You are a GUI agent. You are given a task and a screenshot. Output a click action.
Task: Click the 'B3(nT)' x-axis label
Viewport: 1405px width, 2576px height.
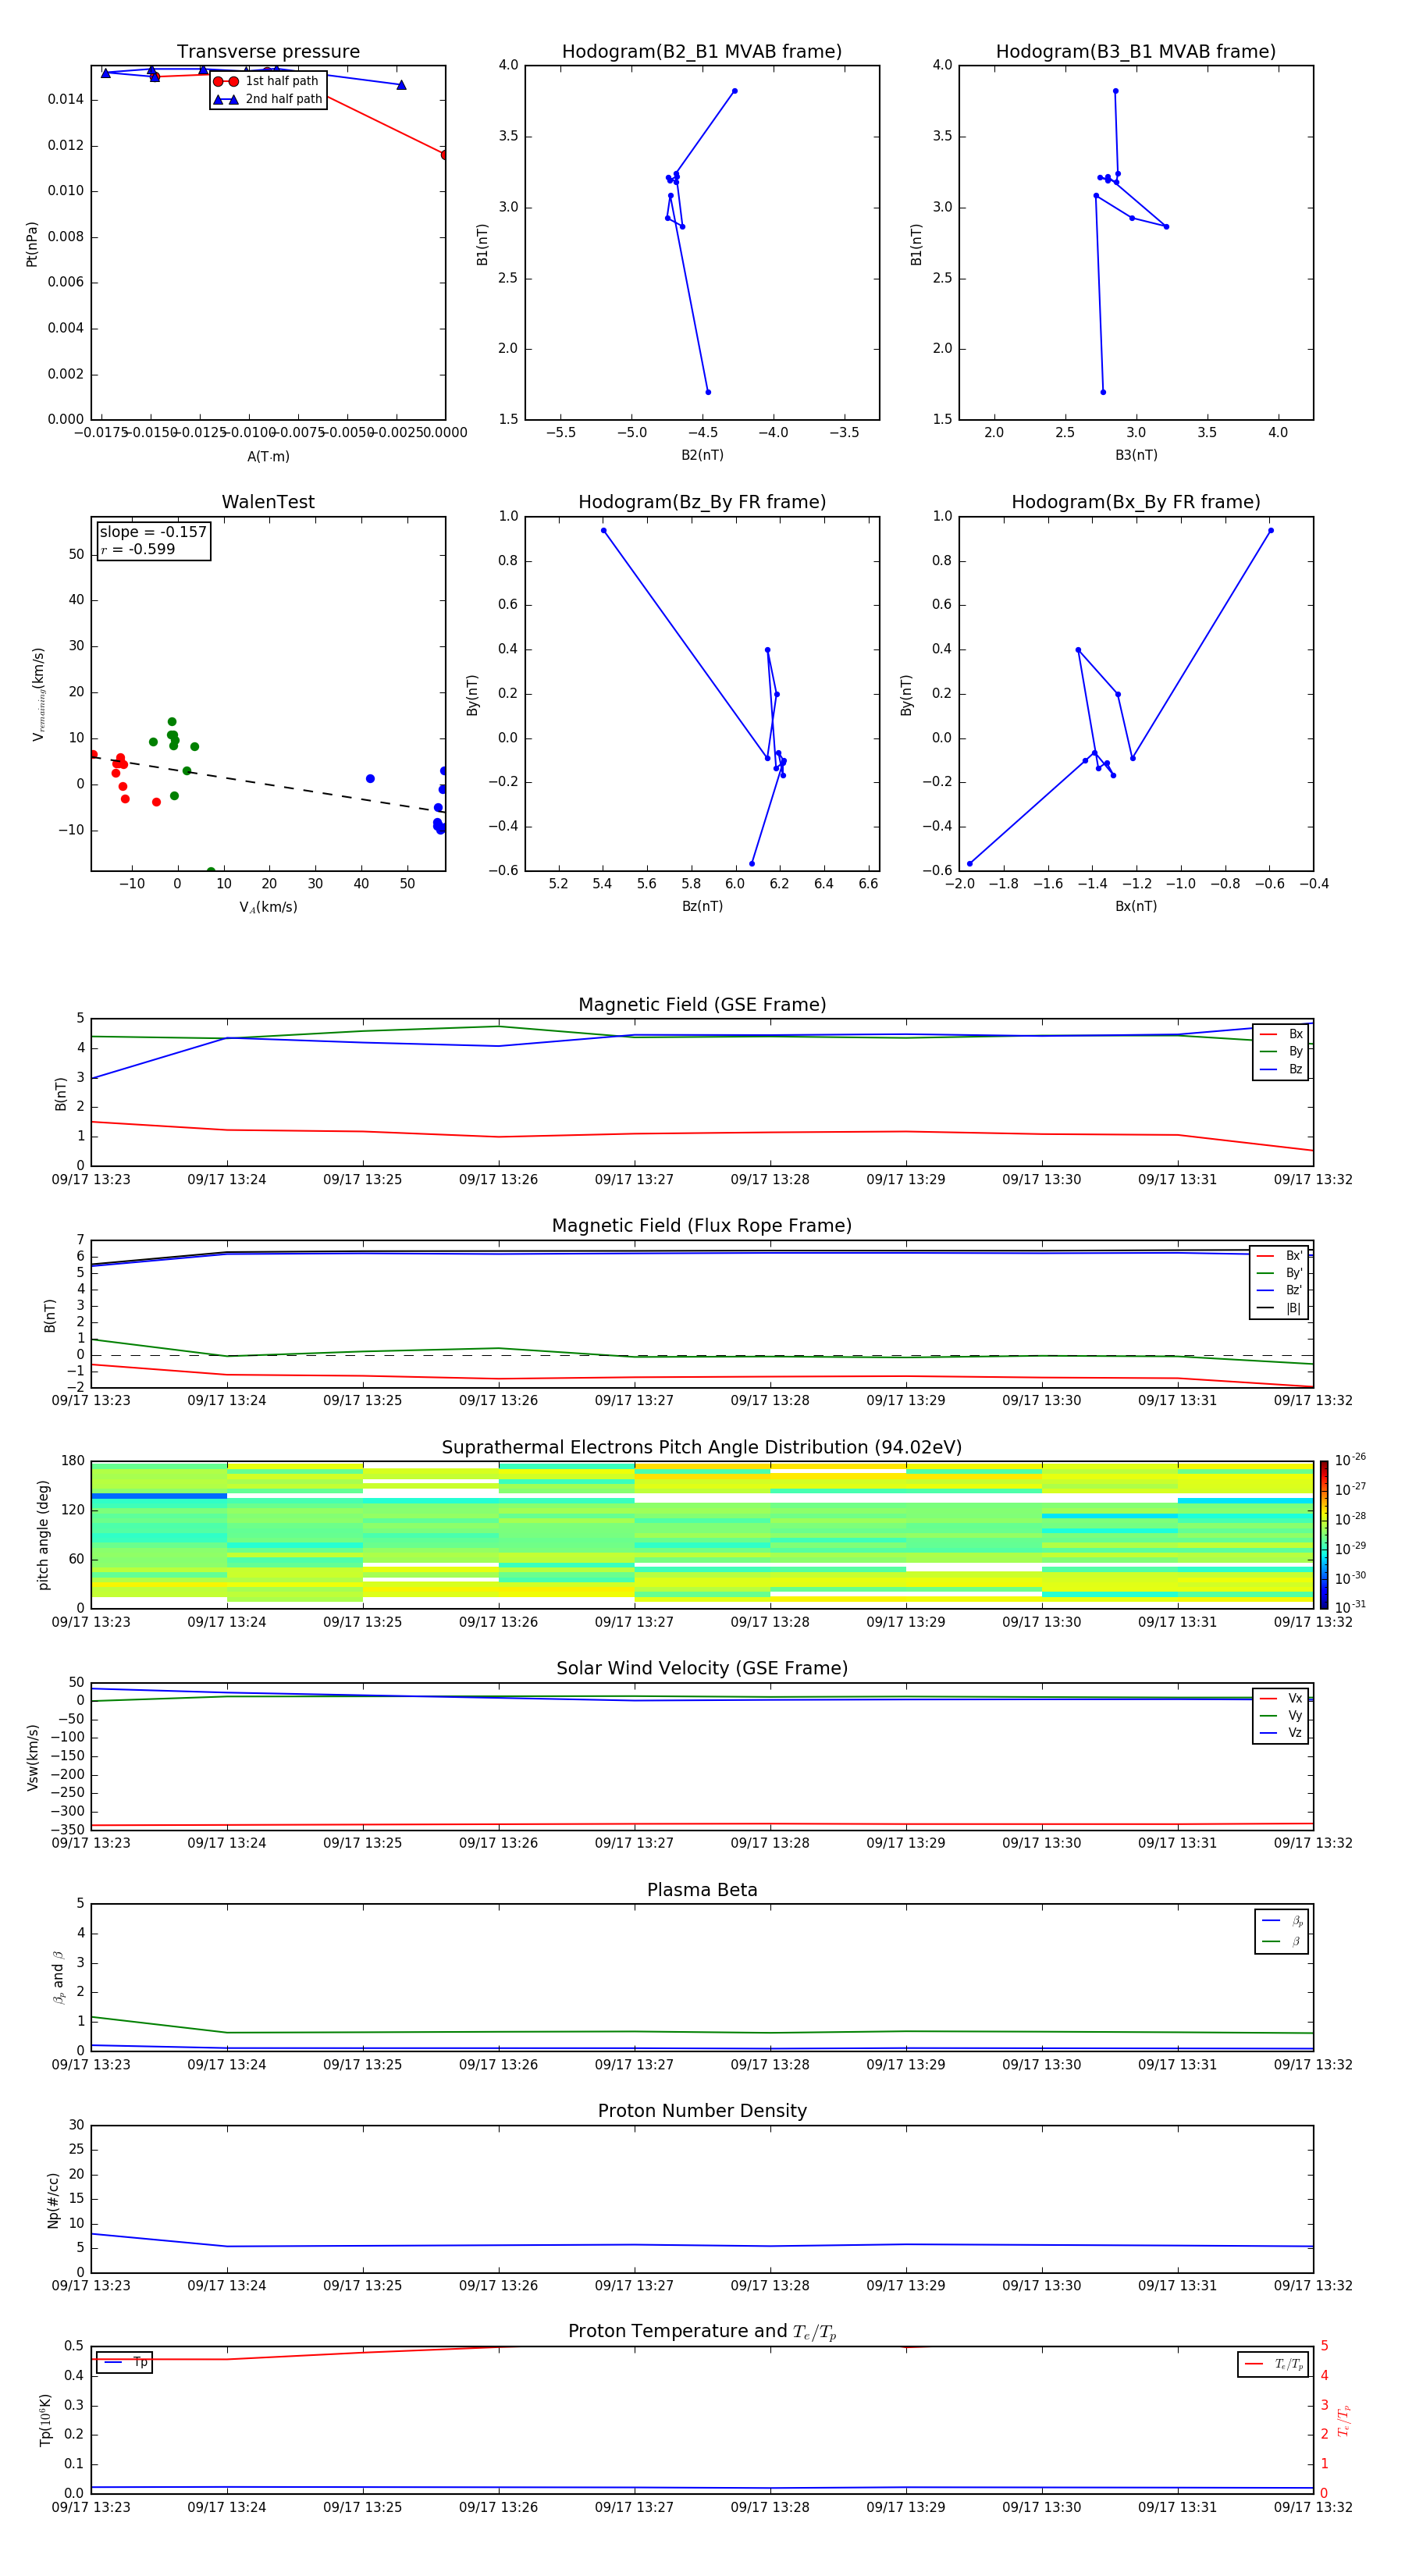1136,456
